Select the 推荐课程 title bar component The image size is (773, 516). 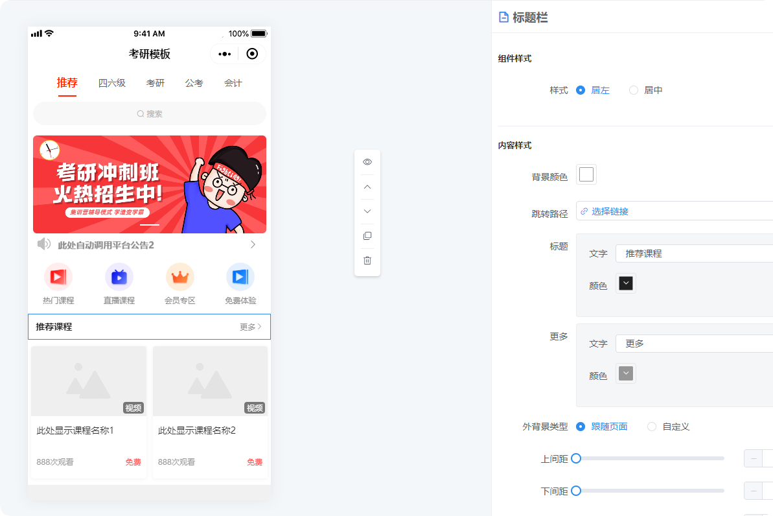tap(150, 327)
